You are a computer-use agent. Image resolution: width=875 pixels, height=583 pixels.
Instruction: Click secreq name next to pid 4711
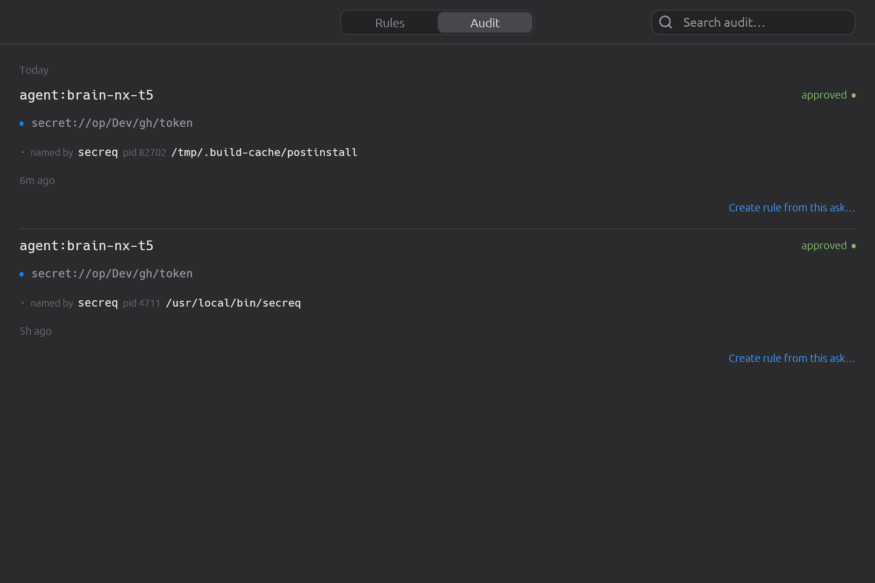click(x=98, y=303)
